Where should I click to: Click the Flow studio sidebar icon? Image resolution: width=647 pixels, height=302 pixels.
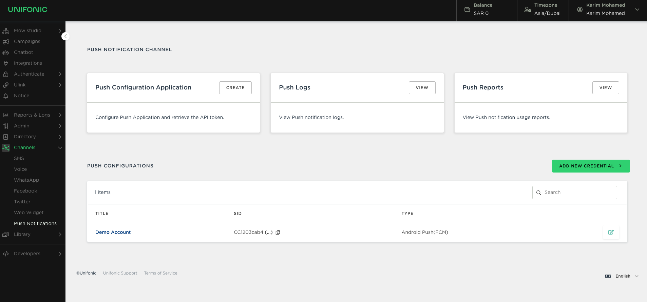[x=6, y=31]
